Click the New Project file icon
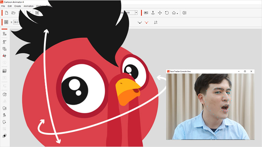Image resolution: width=262 pixels, height=147 pixels. click(x=6, y=13)
